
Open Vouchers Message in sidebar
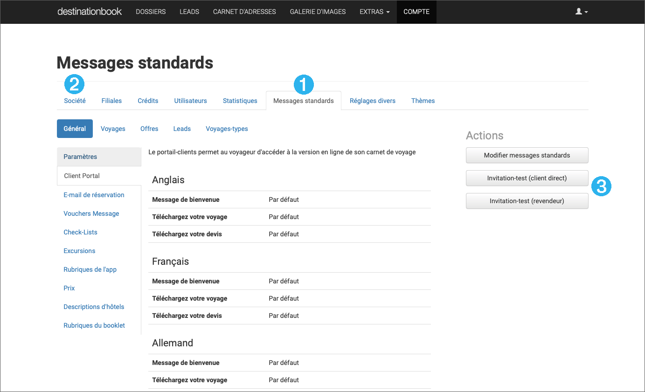[x=91, y=213]
